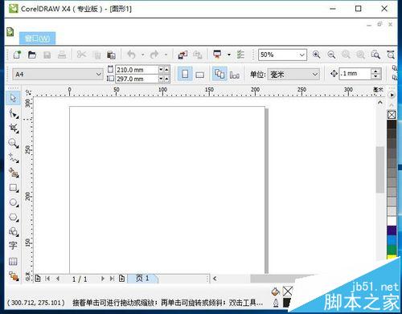Click the Cut scissors icon

(81, 55)
